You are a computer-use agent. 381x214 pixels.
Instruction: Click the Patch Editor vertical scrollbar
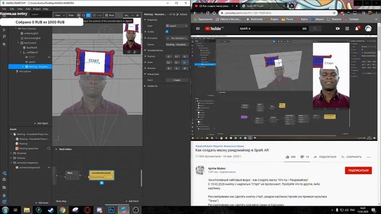point(141,178)
